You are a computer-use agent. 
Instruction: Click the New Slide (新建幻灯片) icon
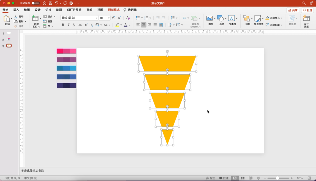coord(35,19)
